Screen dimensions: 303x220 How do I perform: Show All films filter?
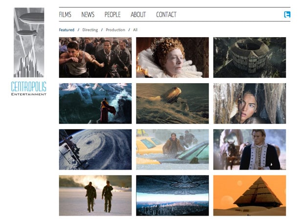point(135,30)
